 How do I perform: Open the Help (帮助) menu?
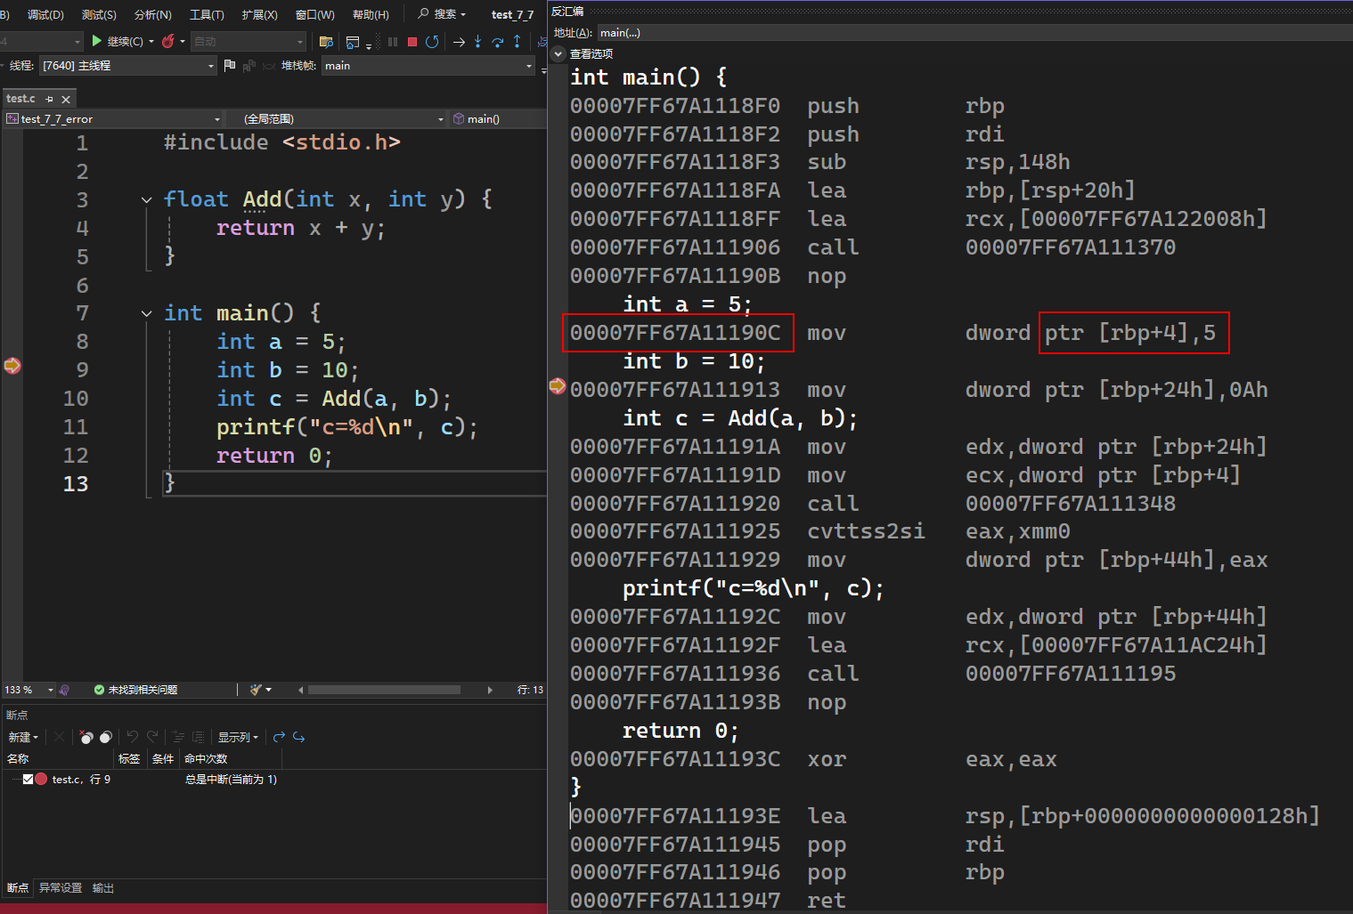point(371,14)
